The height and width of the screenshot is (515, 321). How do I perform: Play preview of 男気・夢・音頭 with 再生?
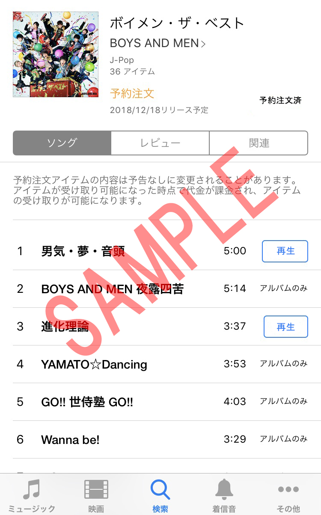(x=285, y=251)
